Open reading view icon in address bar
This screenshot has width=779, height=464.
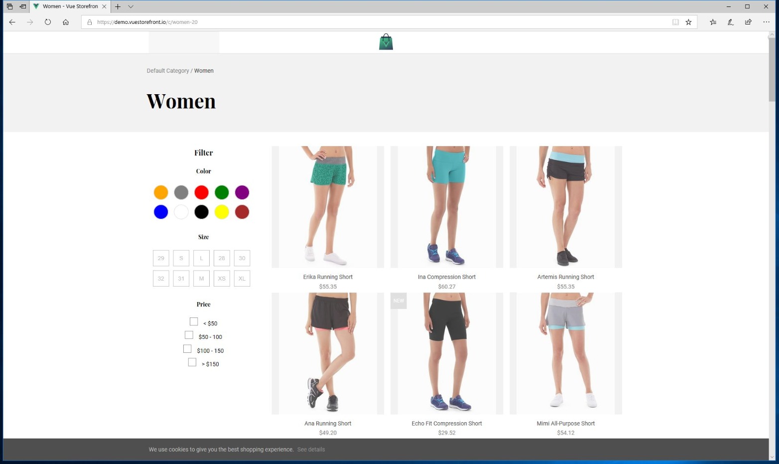[x=675, y=22]
